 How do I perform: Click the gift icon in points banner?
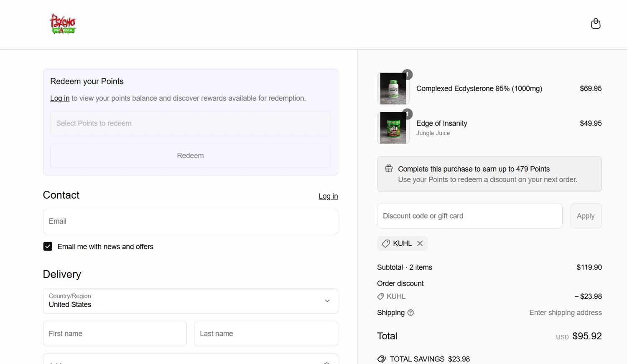(x=389, y=169)
